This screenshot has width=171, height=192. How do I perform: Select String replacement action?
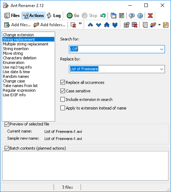tap(28, 39)
